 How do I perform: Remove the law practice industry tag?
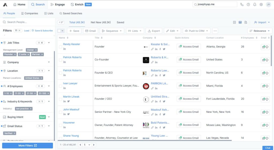31,109
